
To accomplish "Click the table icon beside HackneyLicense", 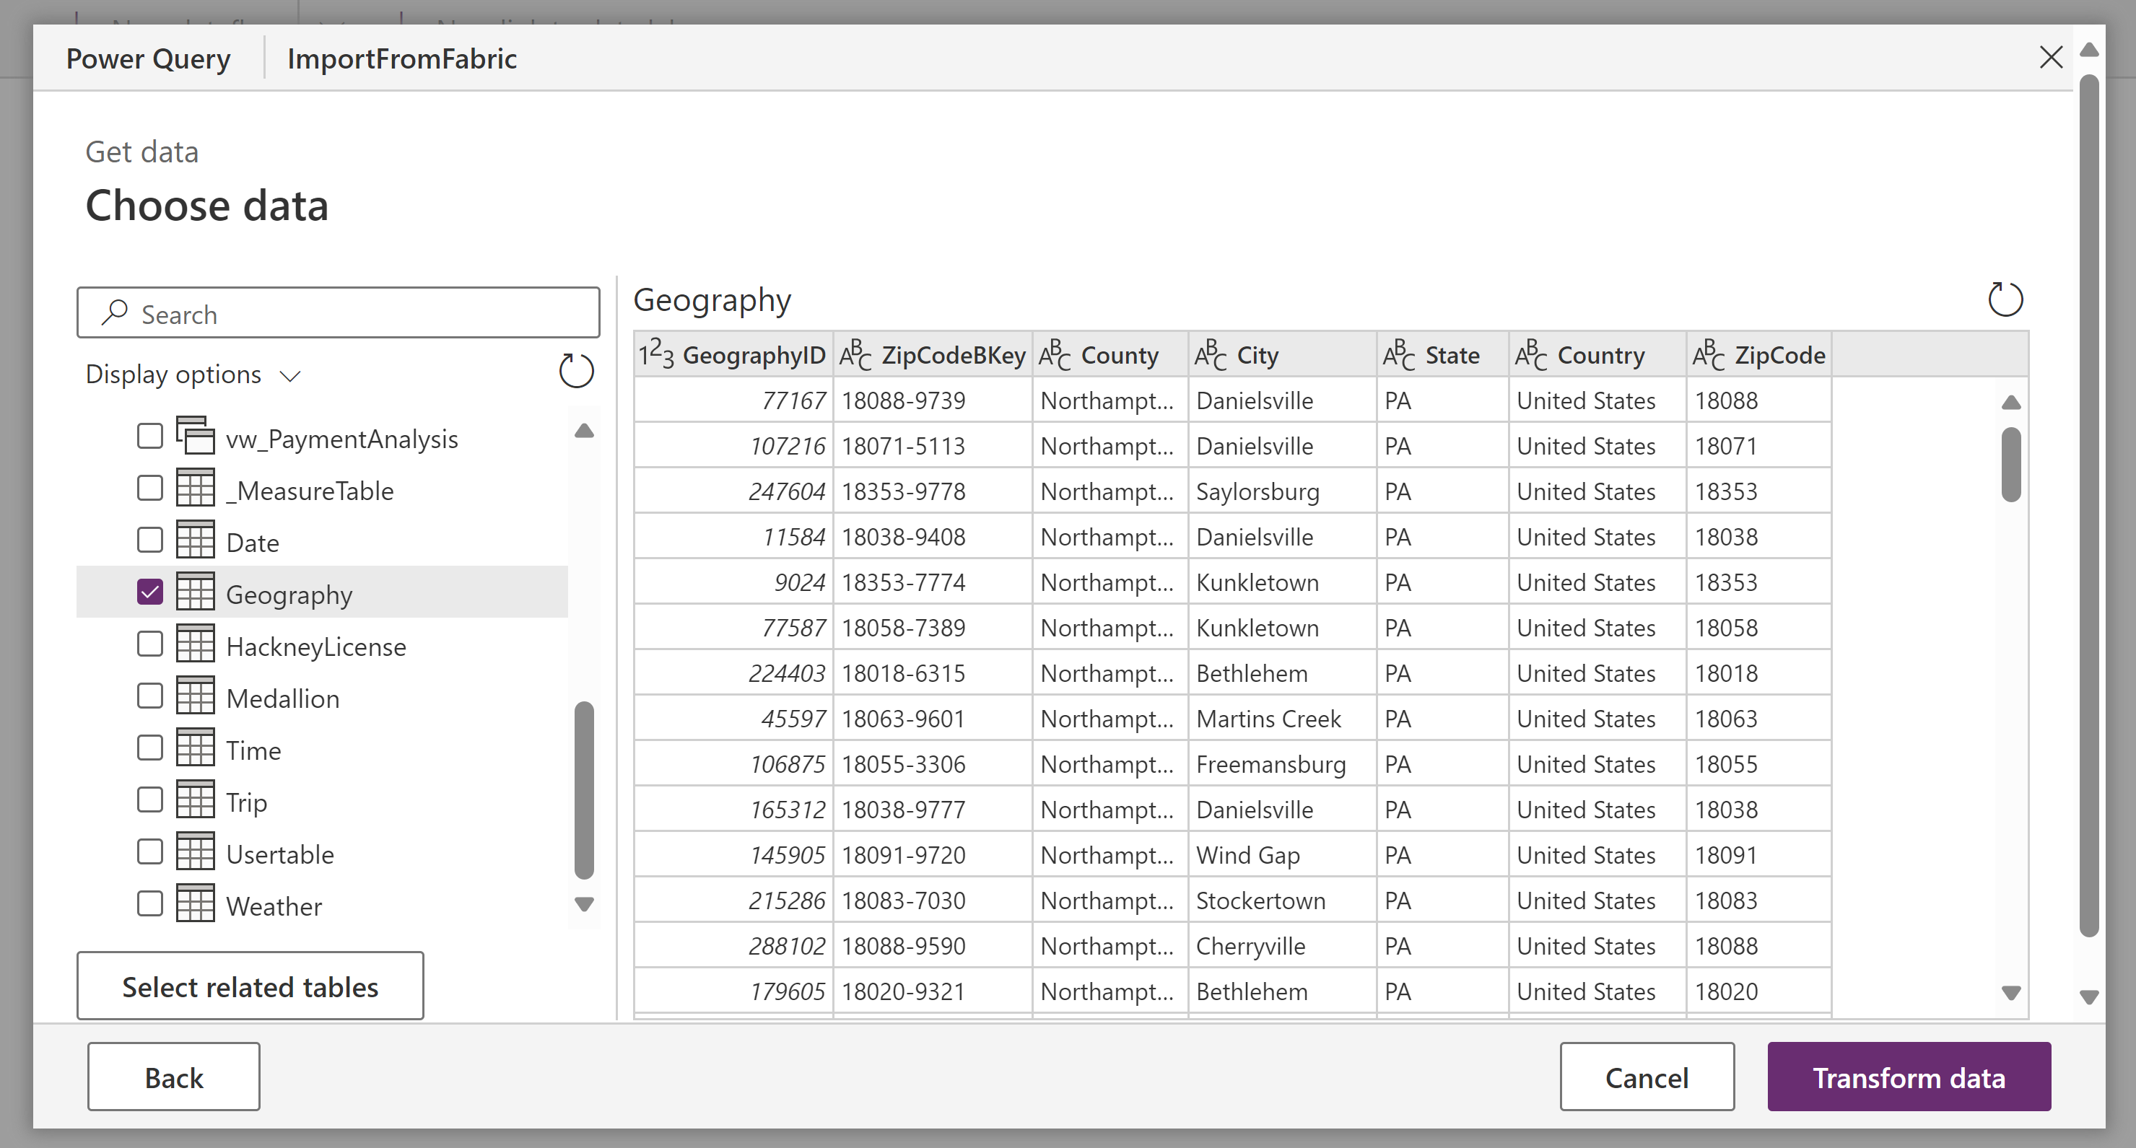I will pos(196,645).
